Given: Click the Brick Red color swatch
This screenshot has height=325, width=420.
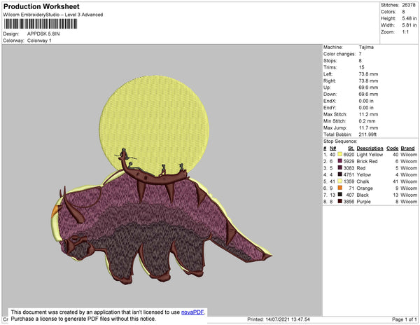Looking at the screenshot, I should point(340,161).
